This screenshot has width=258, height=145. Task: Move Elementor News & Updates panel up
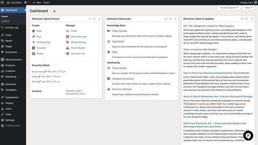pyautogui.click(x=242, y=19)
